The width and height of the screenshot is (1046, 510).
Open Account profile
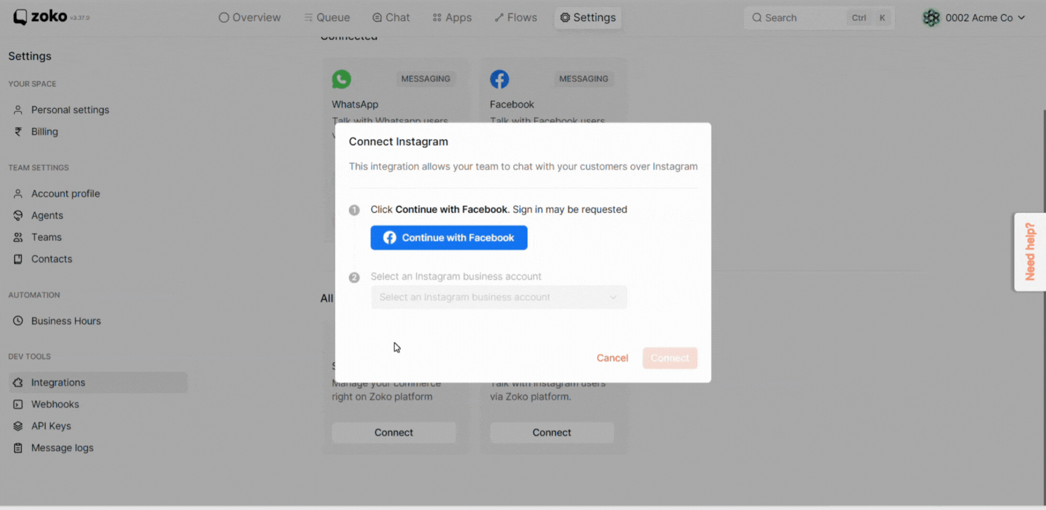click(66, 193)
